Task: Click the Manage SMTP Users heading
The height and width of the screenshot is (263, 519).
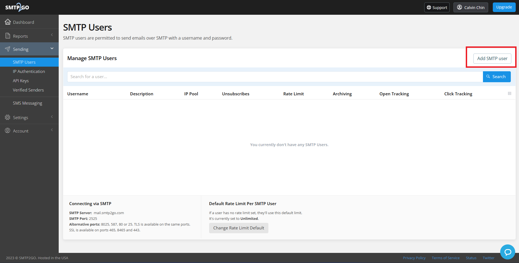Action: (x=92, y=58)
